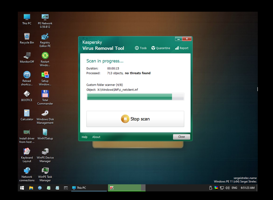273x200 pixels.
Task: Minimize the Kaspersky window
Action: click(x=179, y=39)
